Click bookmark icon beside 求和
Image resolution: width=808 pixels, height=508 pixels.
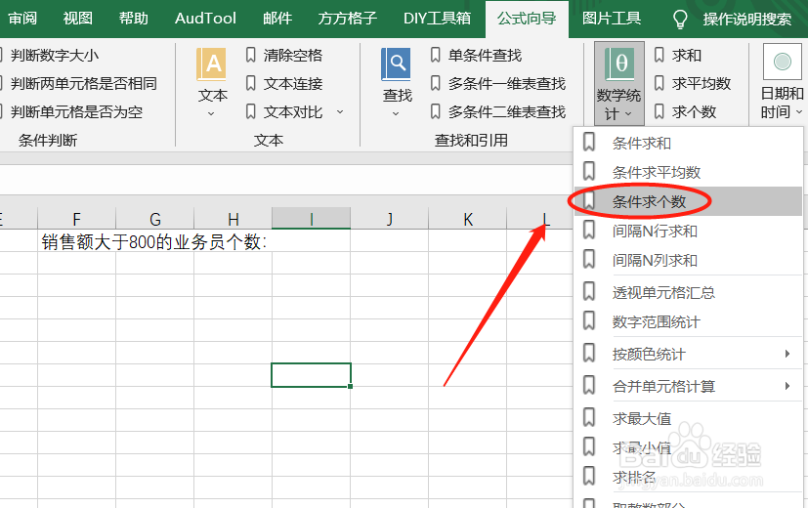pyautogui.click(x=659, y=55)
